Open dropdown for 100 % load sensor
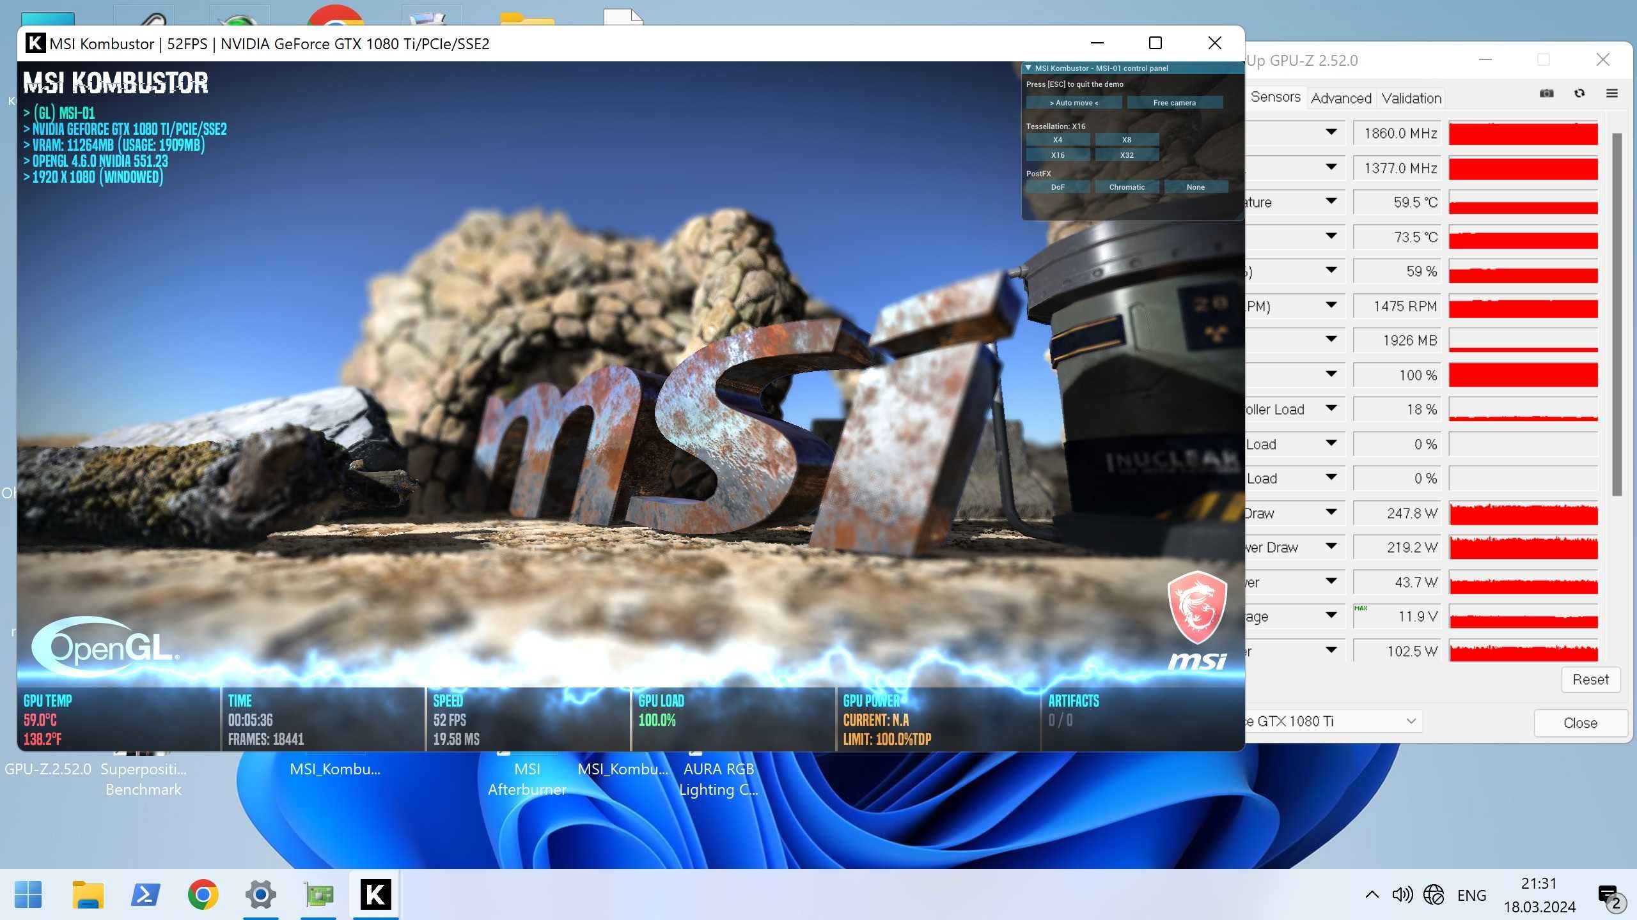This screenshot has width=1637, height=920. click(x=1331, y=374)
